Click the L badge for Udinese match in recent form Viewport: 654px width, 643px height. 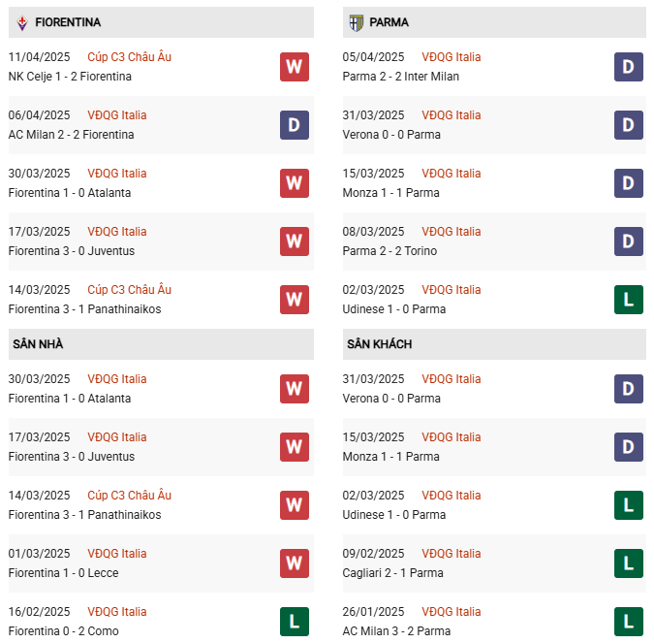pyautogui.click(x=629, y=300)
